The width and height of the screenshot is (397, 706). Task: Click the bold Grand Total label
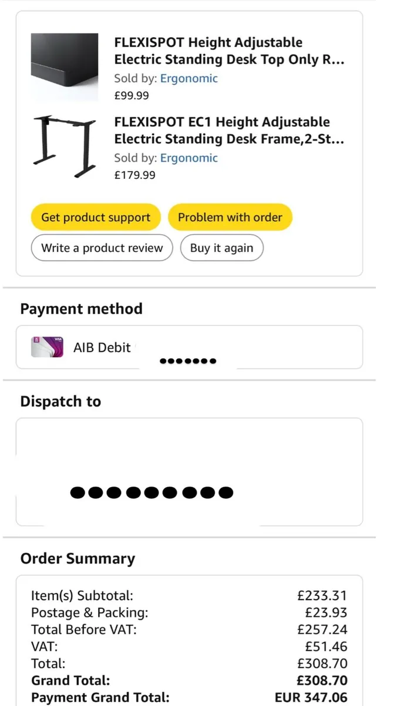click(70, 681)
